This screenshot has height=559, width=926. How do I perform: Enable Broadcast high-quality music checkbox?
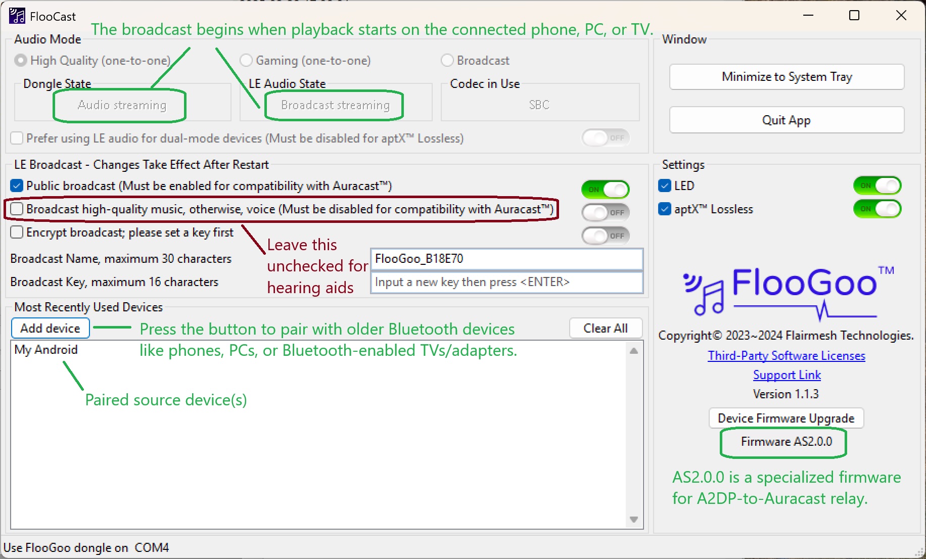point(17,209)
